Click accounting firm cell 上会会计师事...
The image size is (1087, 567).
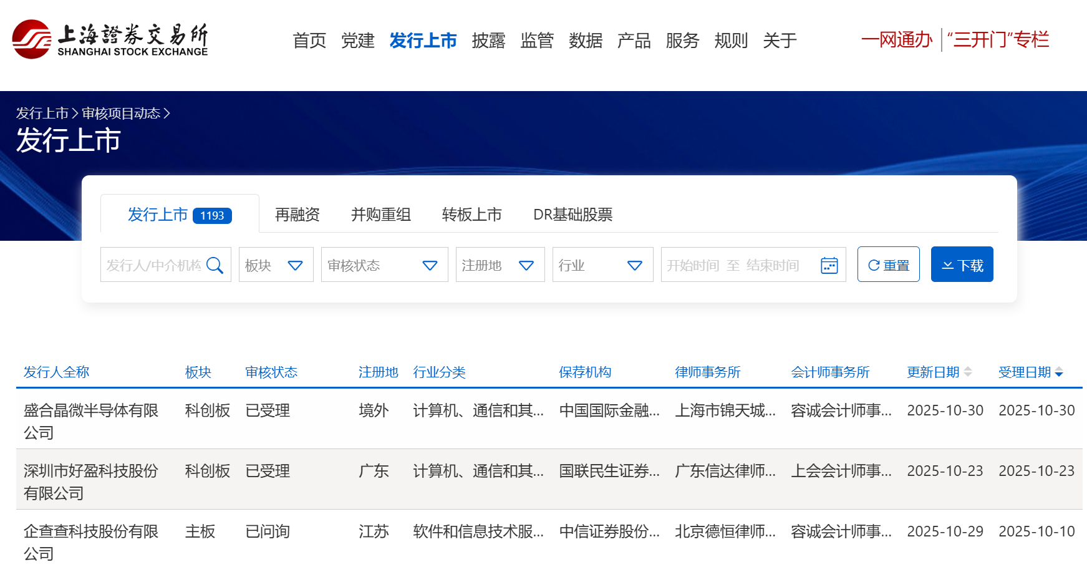[841, 471]
